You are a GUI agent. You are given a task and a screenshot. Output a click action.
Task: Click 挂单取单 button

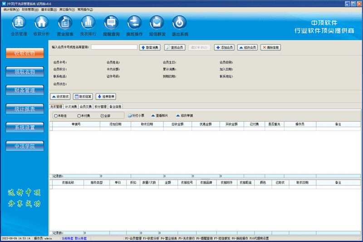pyautogui.click(x=106, y=97)
